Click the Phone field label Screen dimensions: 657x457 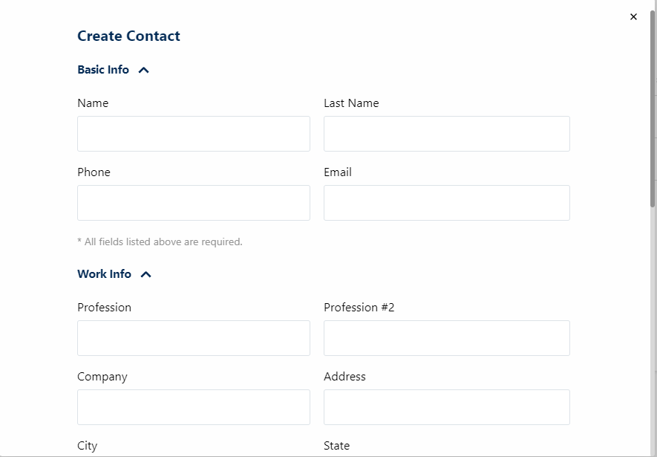click(94, 172)
